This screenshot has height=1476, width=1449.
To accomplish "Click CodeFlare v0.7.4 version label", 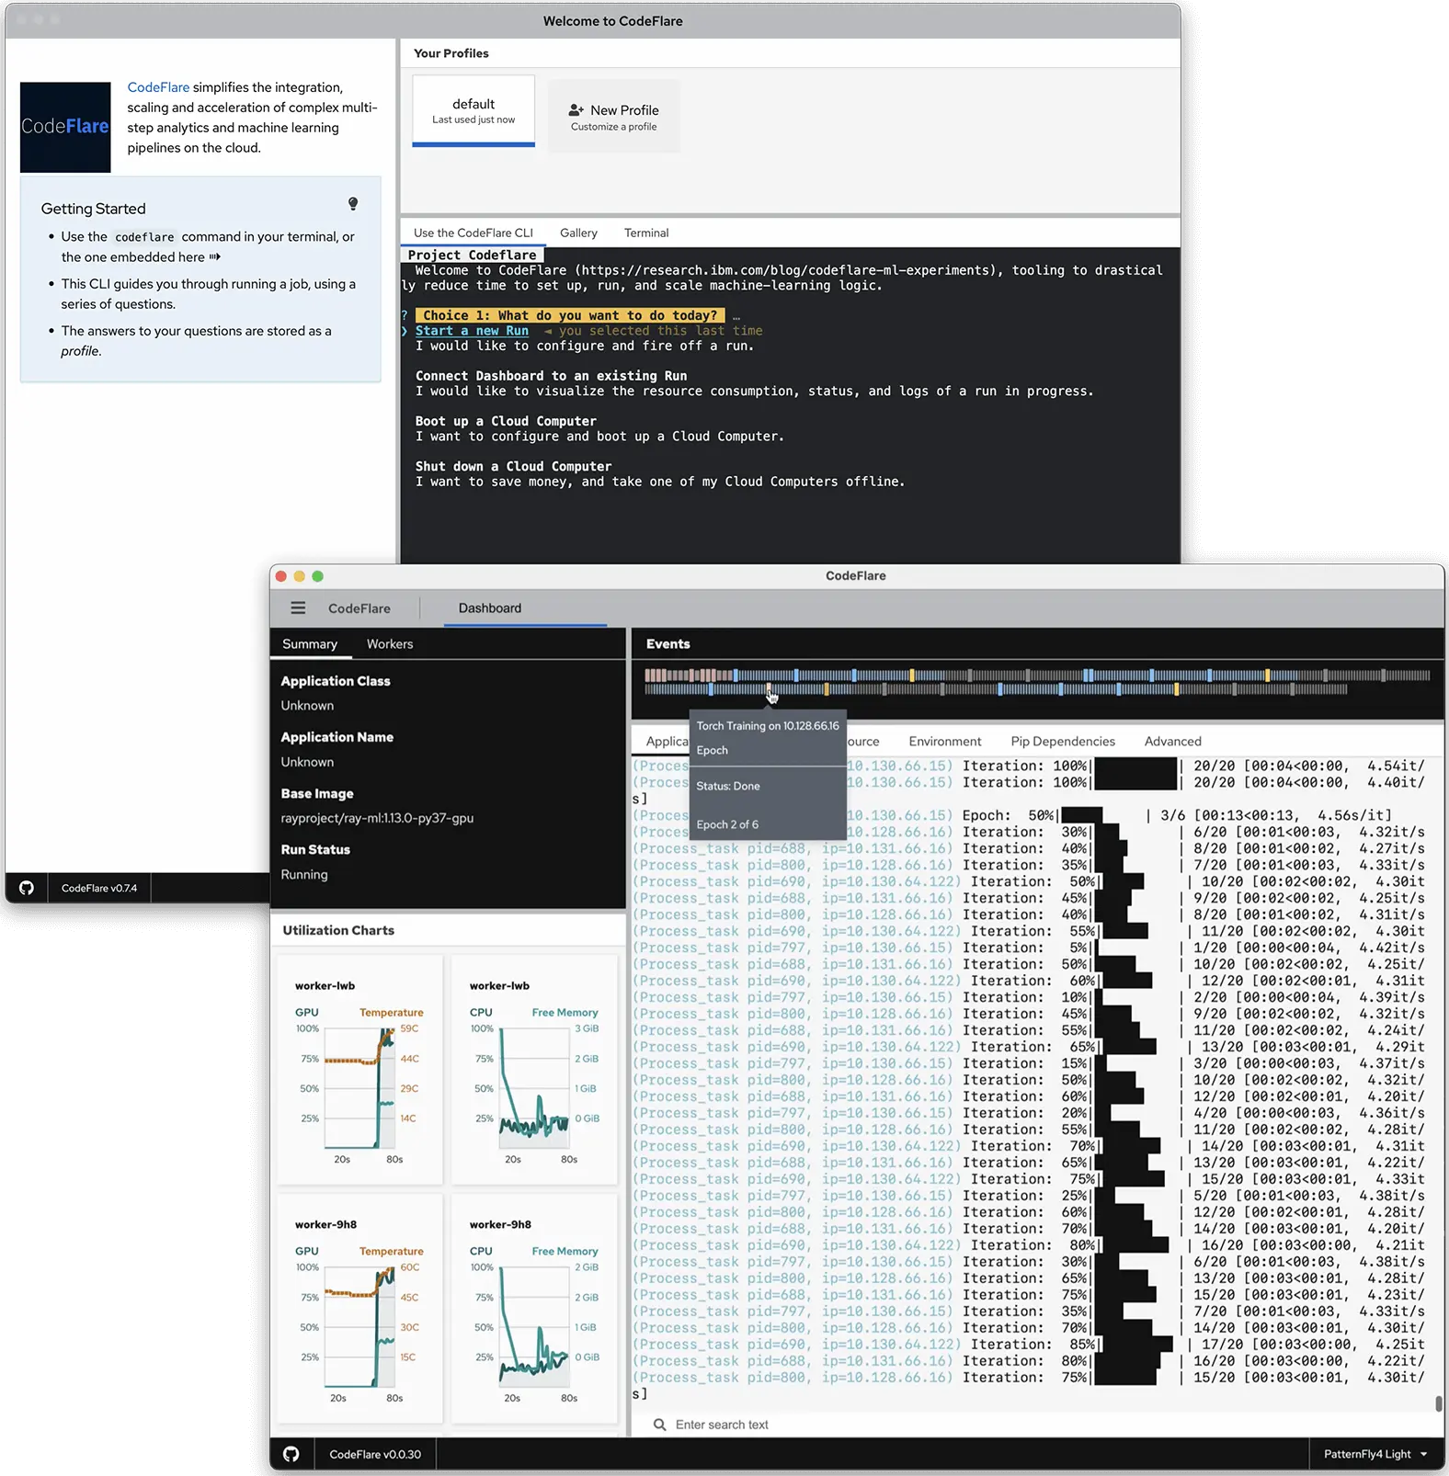I will coord(99,888).
